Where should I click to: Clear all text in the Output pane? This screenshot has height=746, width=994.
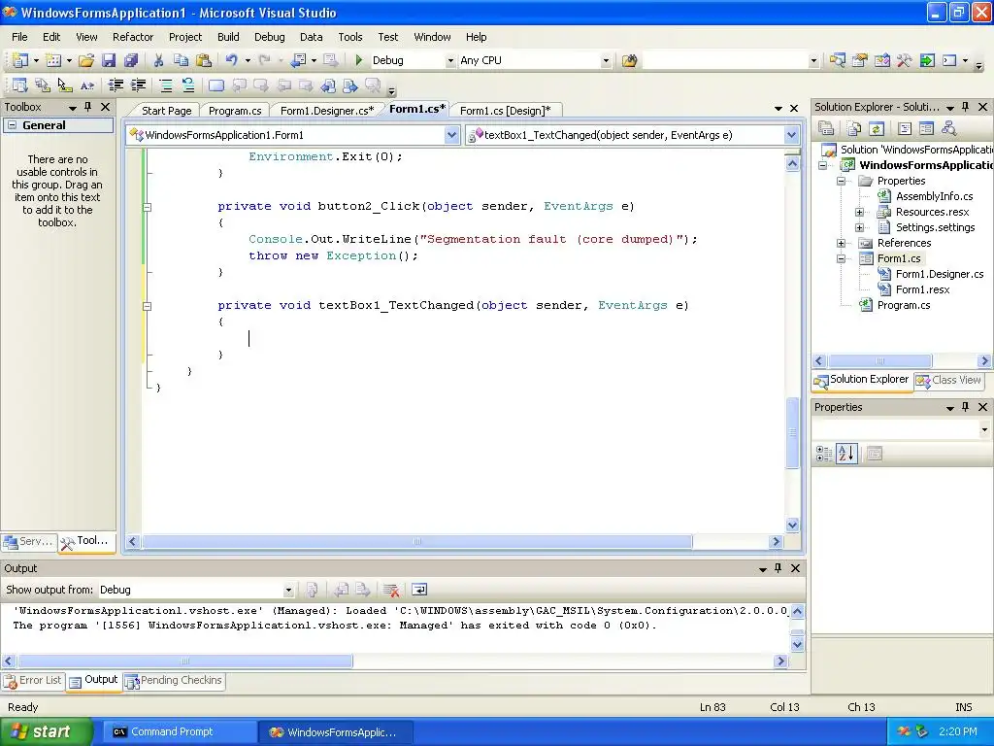(391, 590)
